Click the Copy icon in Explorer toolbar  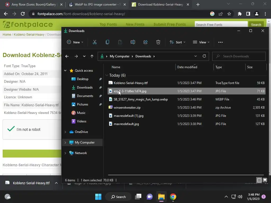pos(107,42)
